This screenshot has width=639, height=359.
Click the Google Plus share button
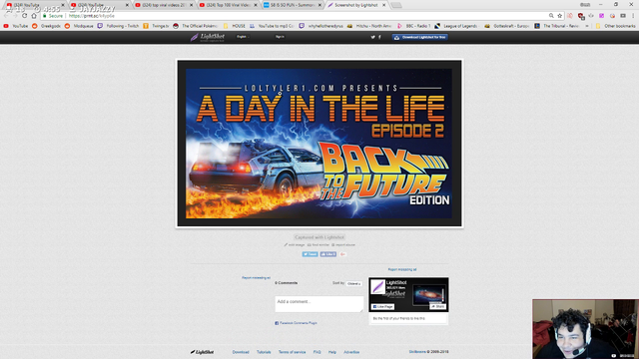pos(342,254)
